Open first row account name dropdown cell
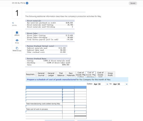The height and width of the screenshot is (121, 143). [x=44, y=90]
